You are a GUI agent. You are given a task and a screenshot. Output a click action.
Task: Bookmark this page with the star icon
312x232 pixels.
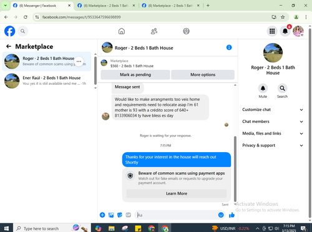pyautogui.click(x=283, y=17)
